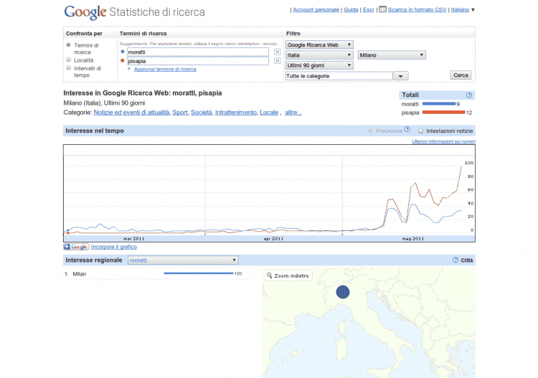Select Termini di ricerca radio option
This screenshot has width=538, height=378.
click(69, 45)
